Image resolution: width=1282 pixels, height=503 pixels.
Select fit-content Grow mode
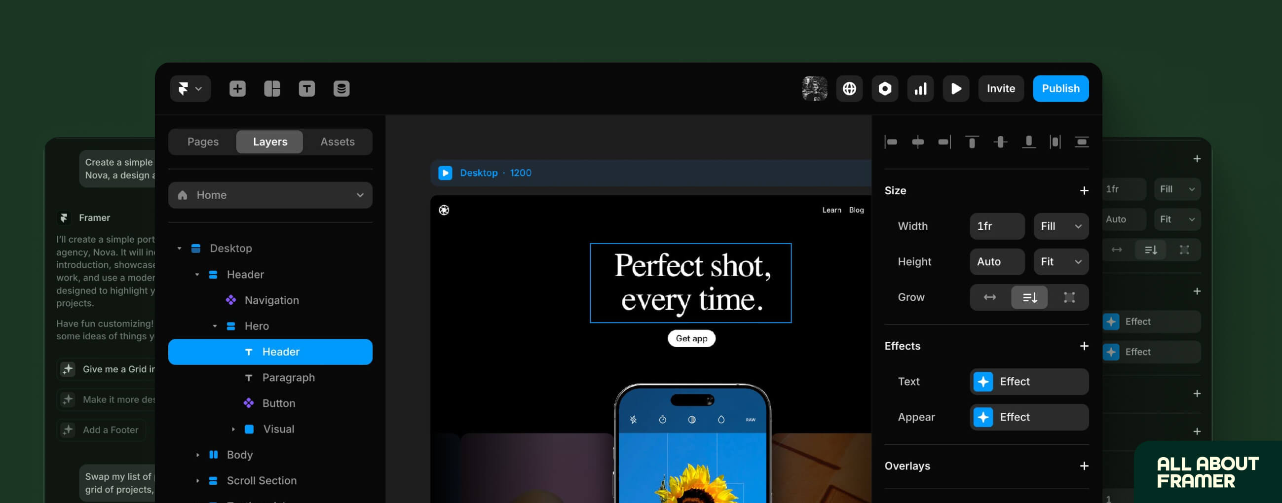click(x=1029, y=297)
